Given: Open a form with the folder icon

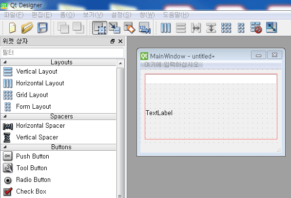Looking at the screenshot, I should point(27,28).
